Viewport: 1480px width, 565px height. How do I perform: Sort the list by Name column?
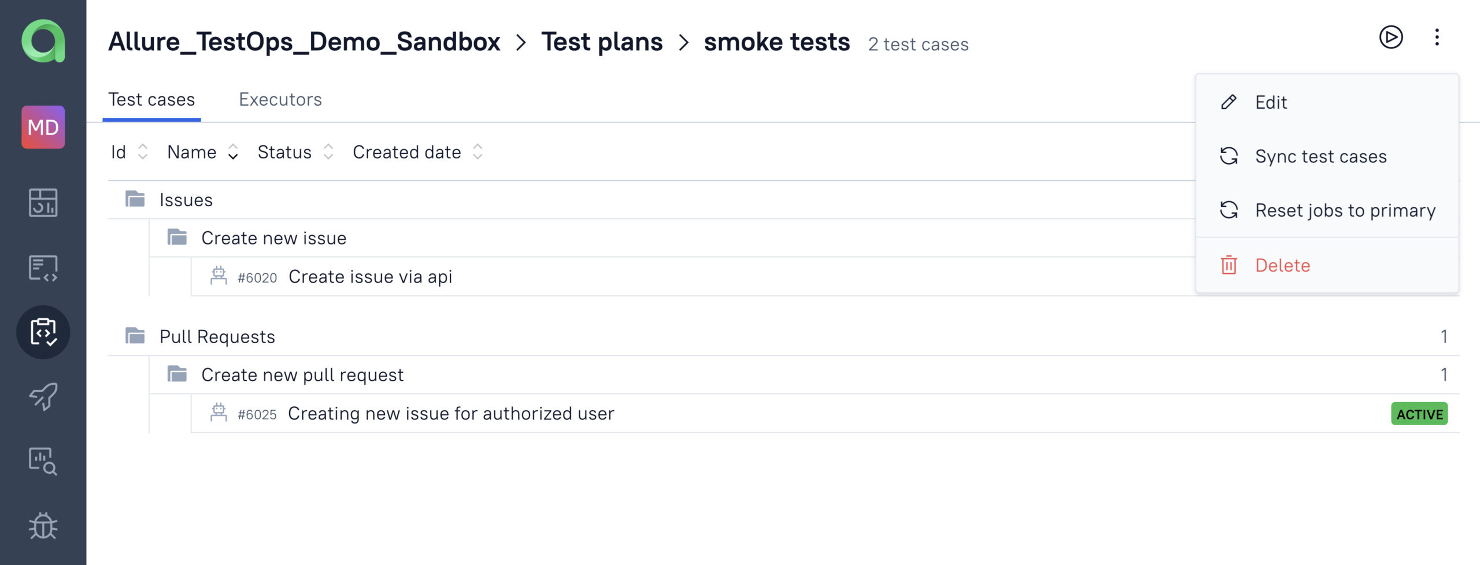(x=203, y=152)
